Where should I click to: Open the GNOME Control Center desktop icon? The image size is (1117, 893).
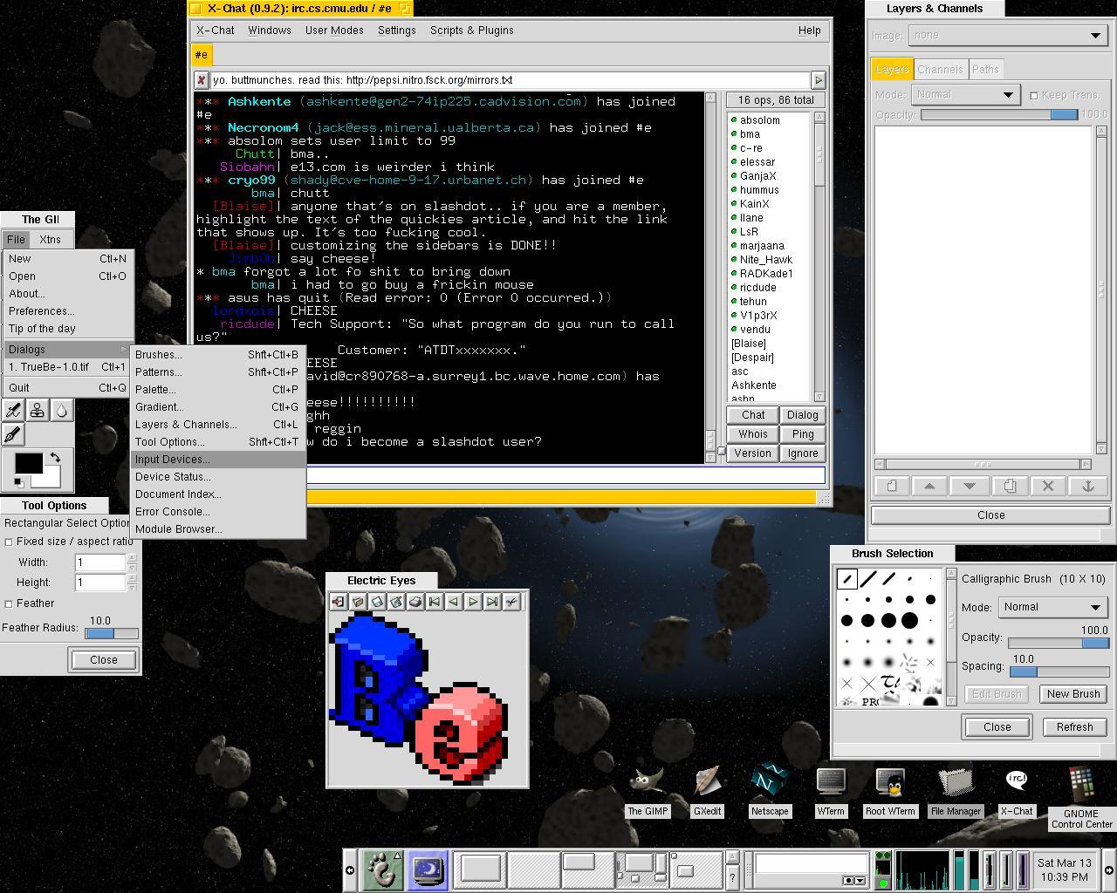[1081, 798]
